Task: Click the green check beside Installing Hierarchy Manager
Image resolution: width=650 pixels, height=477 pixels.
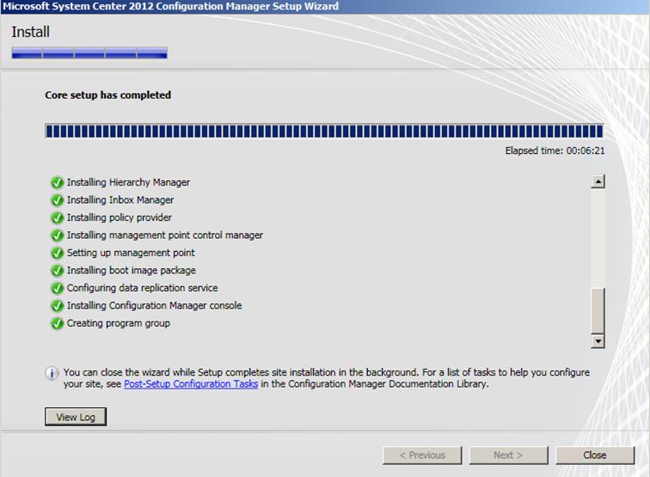Action: 57,183
